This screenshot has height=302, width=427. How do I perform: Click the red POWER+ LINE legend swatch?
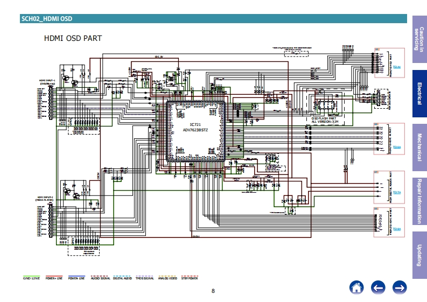point(54,276)
